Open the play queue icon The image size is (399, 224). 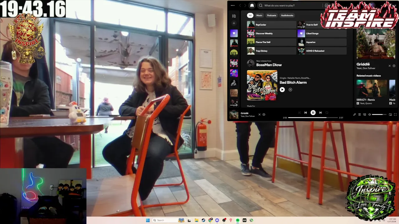tap(359, 114)
